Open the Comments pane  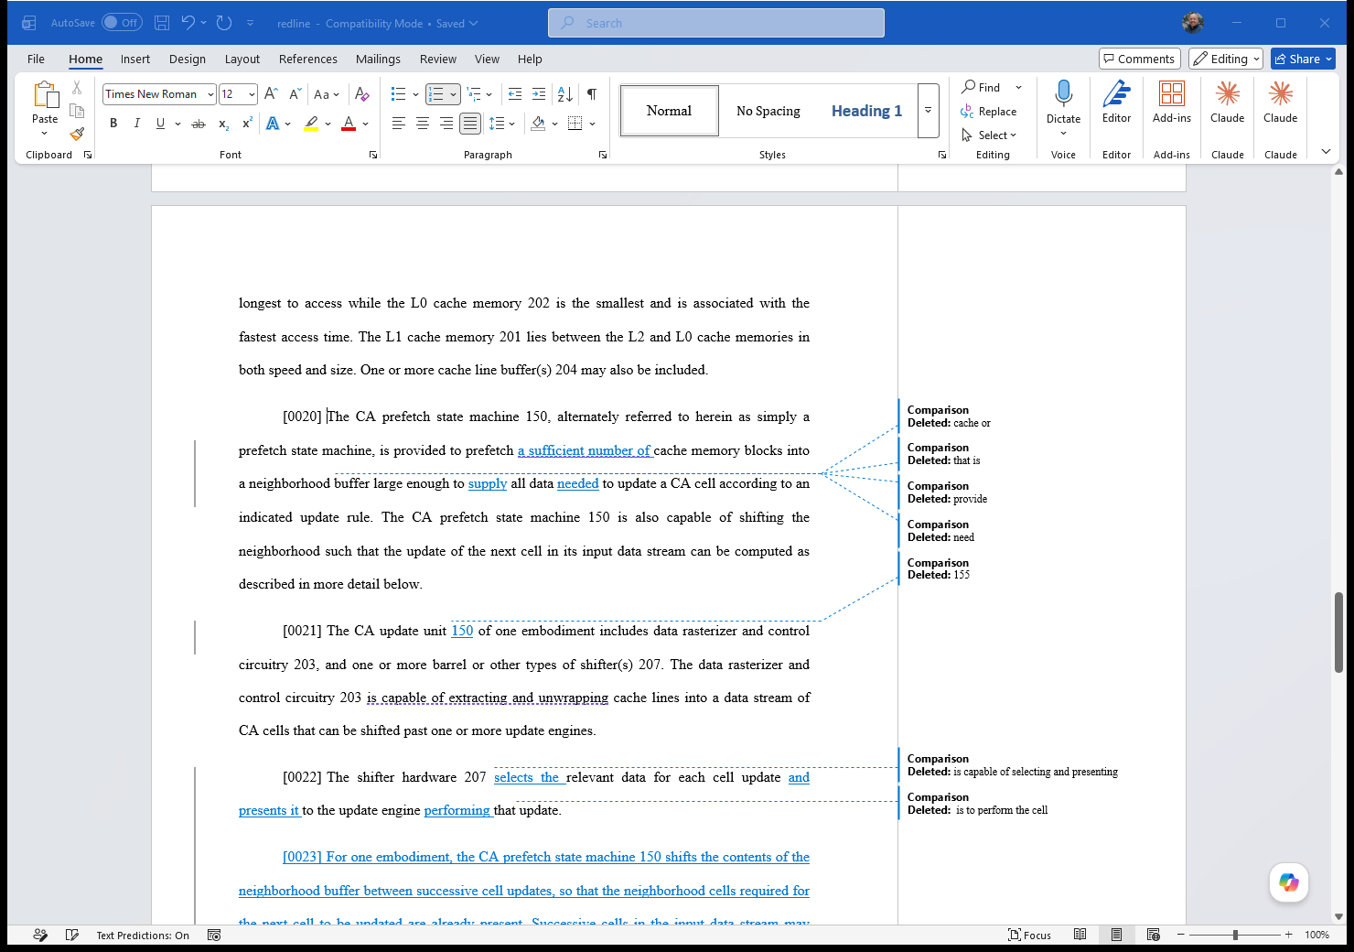point(1140,59)
